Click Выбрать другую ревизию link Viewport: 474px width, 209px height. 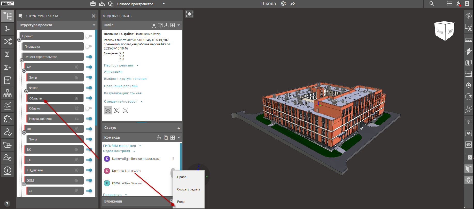coord(126,79)
